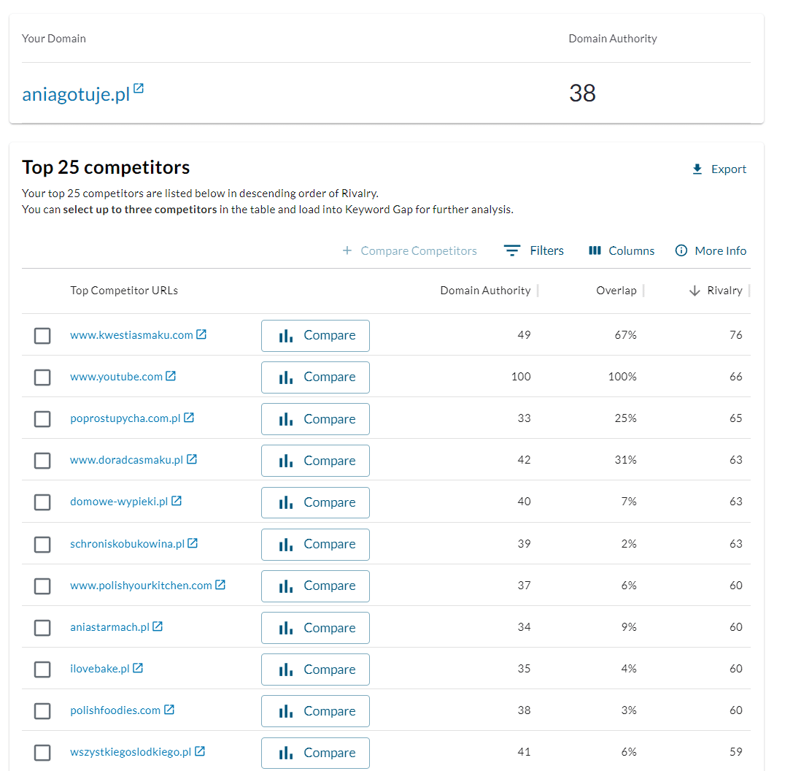
Task: Click the Rivalry sort arrow icon
Action: pyautogui.click(x=695, y=291)
